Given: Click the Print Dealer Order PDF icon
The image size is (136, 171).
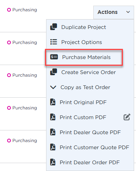Looking at the screenshot, I should click(53, 162).
